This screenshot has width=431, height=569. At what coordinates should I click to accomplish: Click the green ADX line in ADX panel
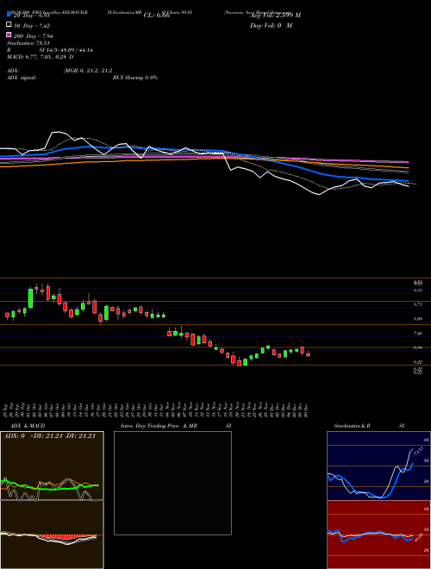tap(50, 486)
